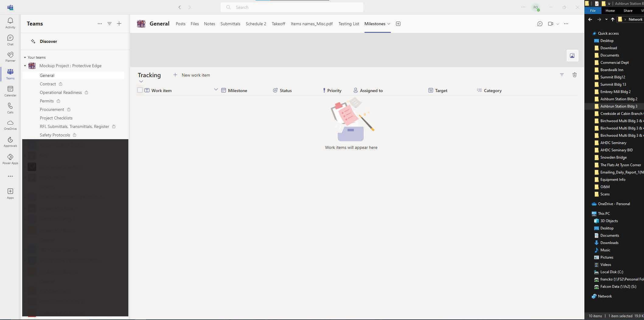Filter the Teams list
This screenshot has width=644, height=320.
pyautogui.click(x=110, y=24)
